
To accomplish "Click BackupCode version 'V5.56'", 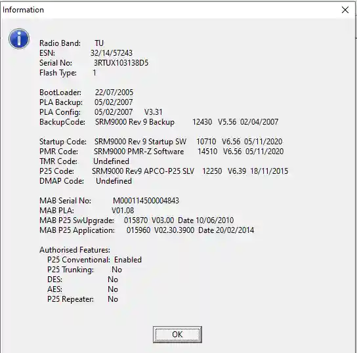I will (x=227, y=122).
